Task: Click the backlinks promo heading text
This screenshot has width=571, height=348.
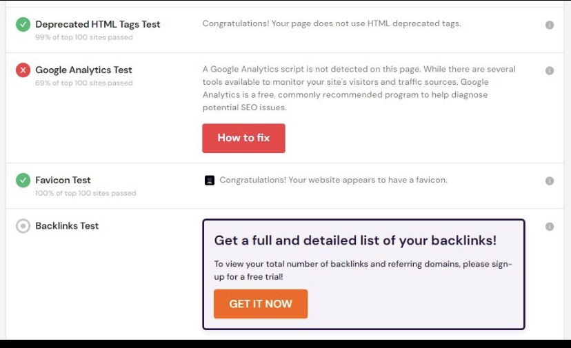Action: (355, 240)
